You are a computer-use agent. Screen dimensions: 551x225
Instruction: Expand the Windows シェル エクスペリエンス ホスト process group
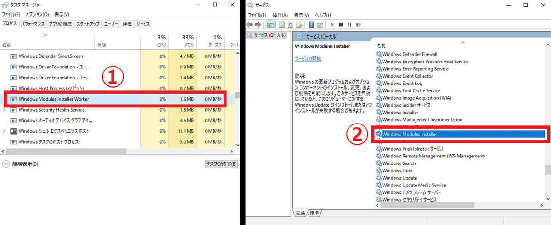[5, 131]
